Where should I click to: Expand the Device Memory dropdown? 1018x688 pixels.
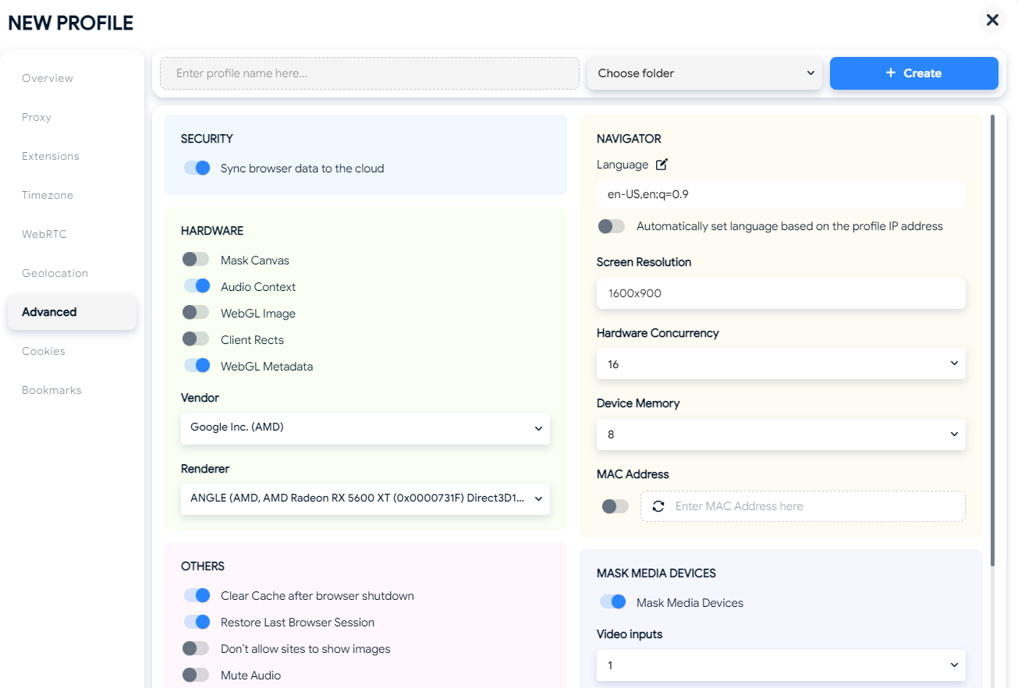pos(781,434)
